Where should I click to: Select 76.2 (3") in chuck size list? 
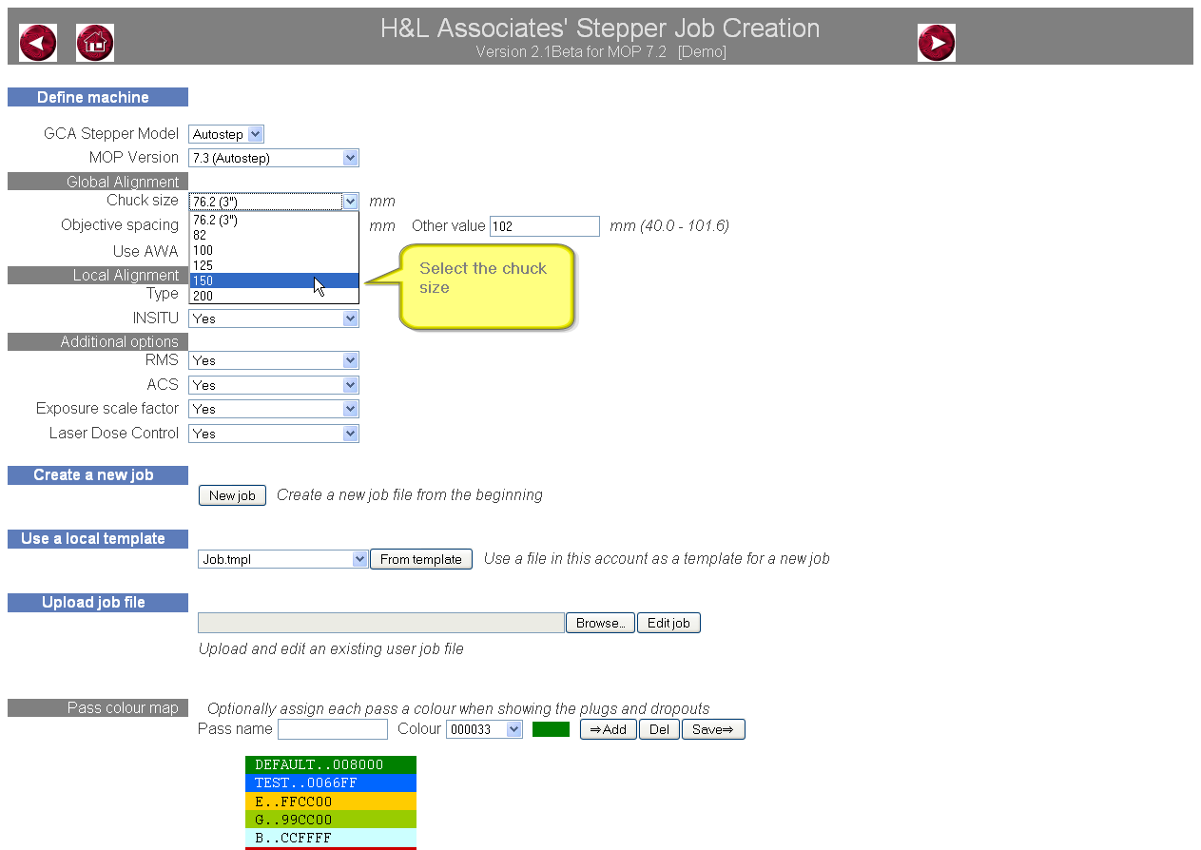[274, 220]
